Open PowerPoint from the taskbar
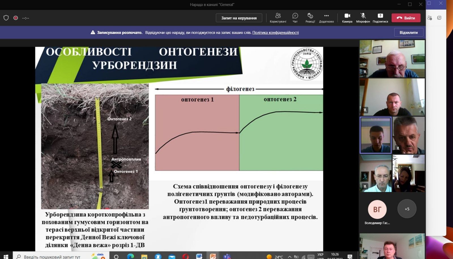 pos(213,256)
